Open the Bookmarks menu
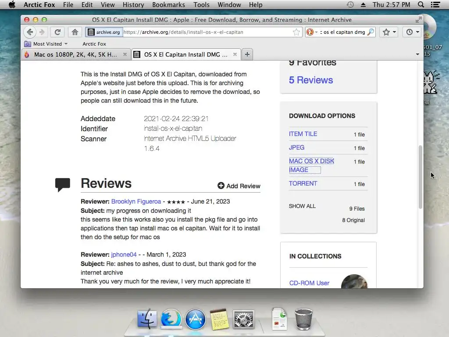449x337 pixels. tap(169, 5)
